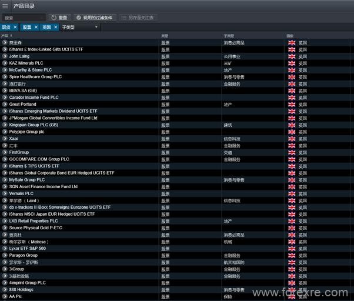Open 3iGroup row arrow icon
Screen dimensions: 354x301
click(x=5, y=269)
